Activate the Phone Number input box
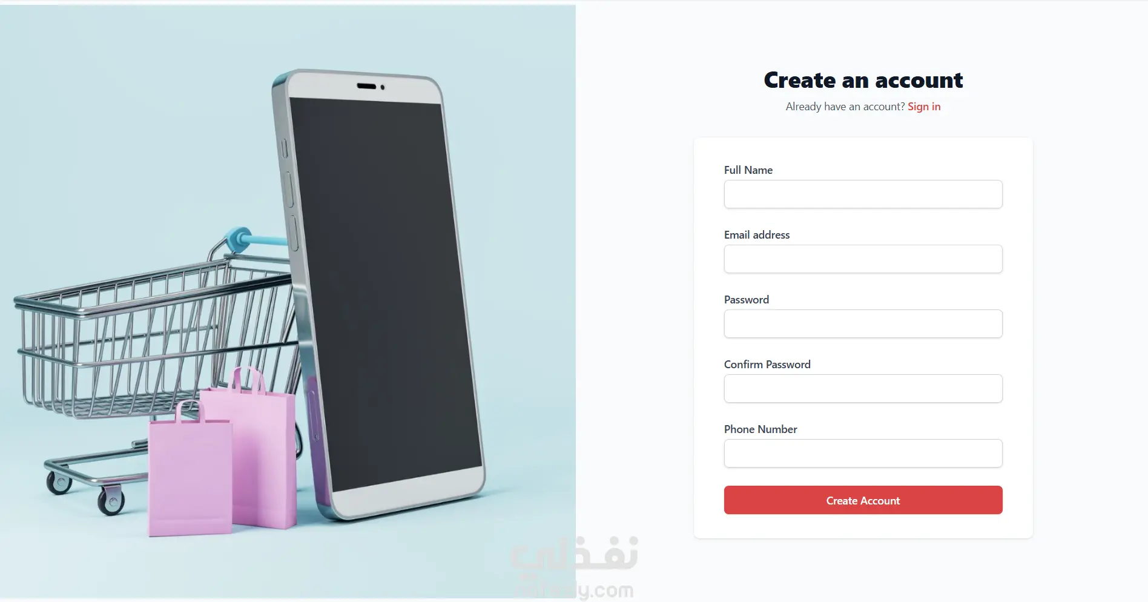 tap(863, 454)
